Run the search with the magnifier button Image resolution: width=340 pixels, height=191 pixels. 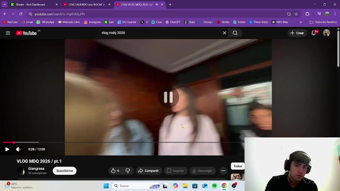tap(235, 33)
